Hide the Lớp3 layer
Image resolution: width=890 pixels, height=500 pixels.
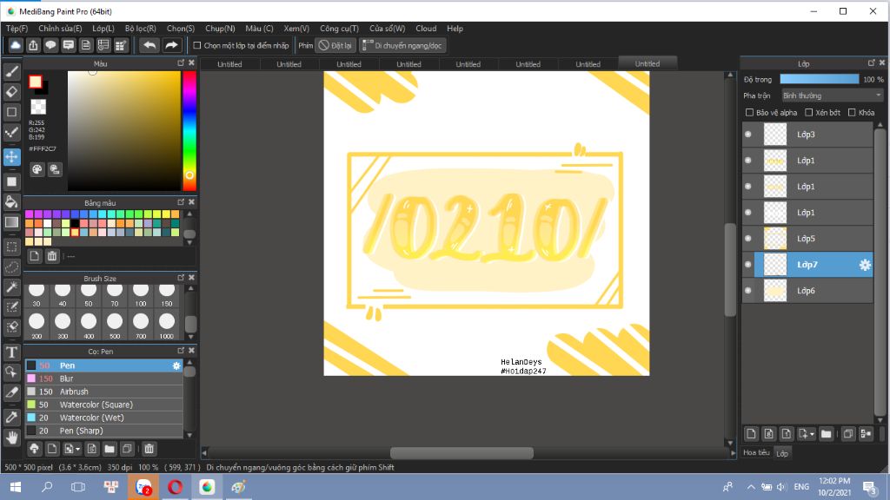pos(748,135)
